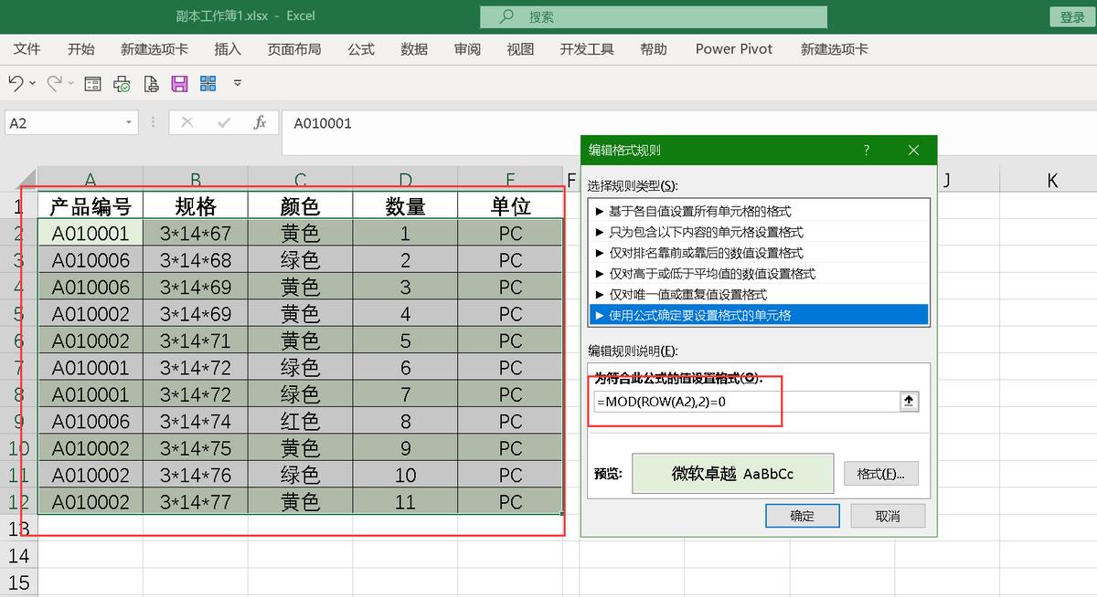
Task: Open the Name Box dropdown arrow
Action: pos(129,122)
